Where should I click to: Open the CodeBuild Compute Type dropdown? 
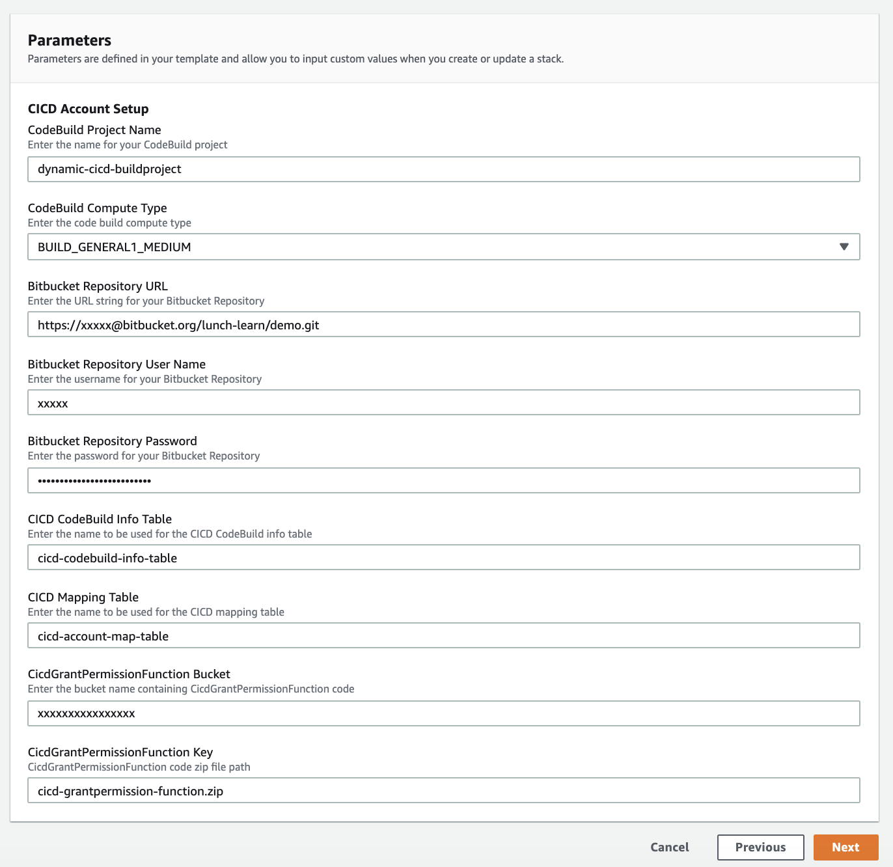click(x=443, y=247)
